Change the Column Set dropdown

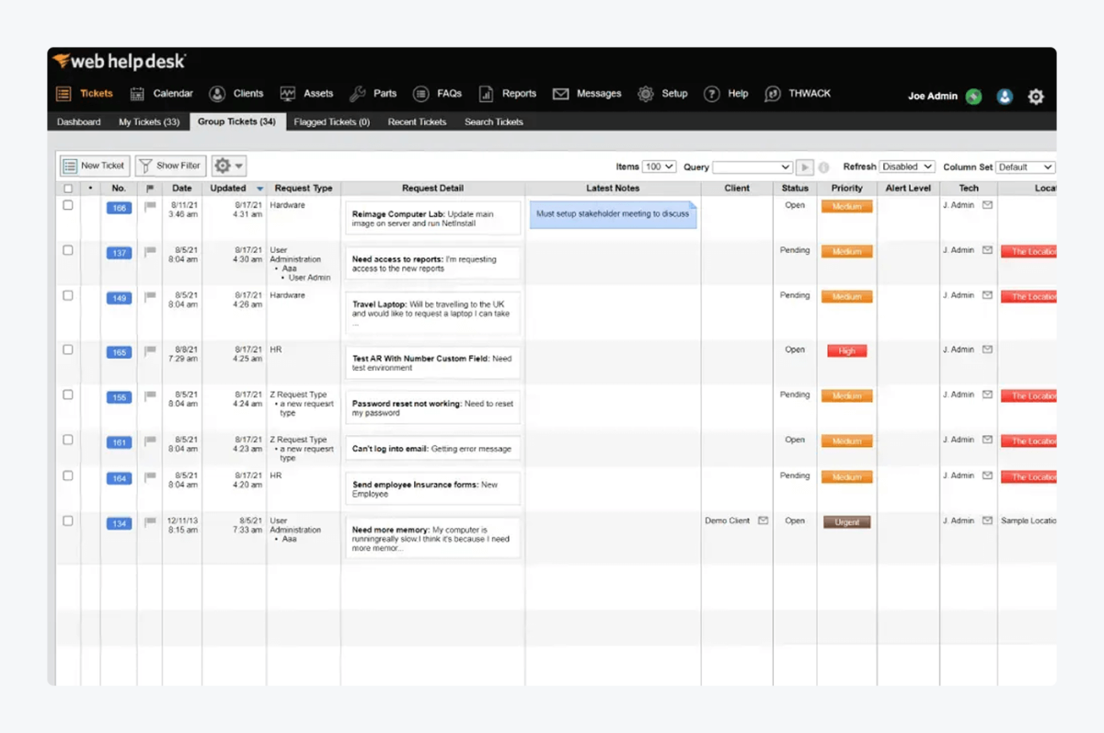click(x=1024, y=166)
